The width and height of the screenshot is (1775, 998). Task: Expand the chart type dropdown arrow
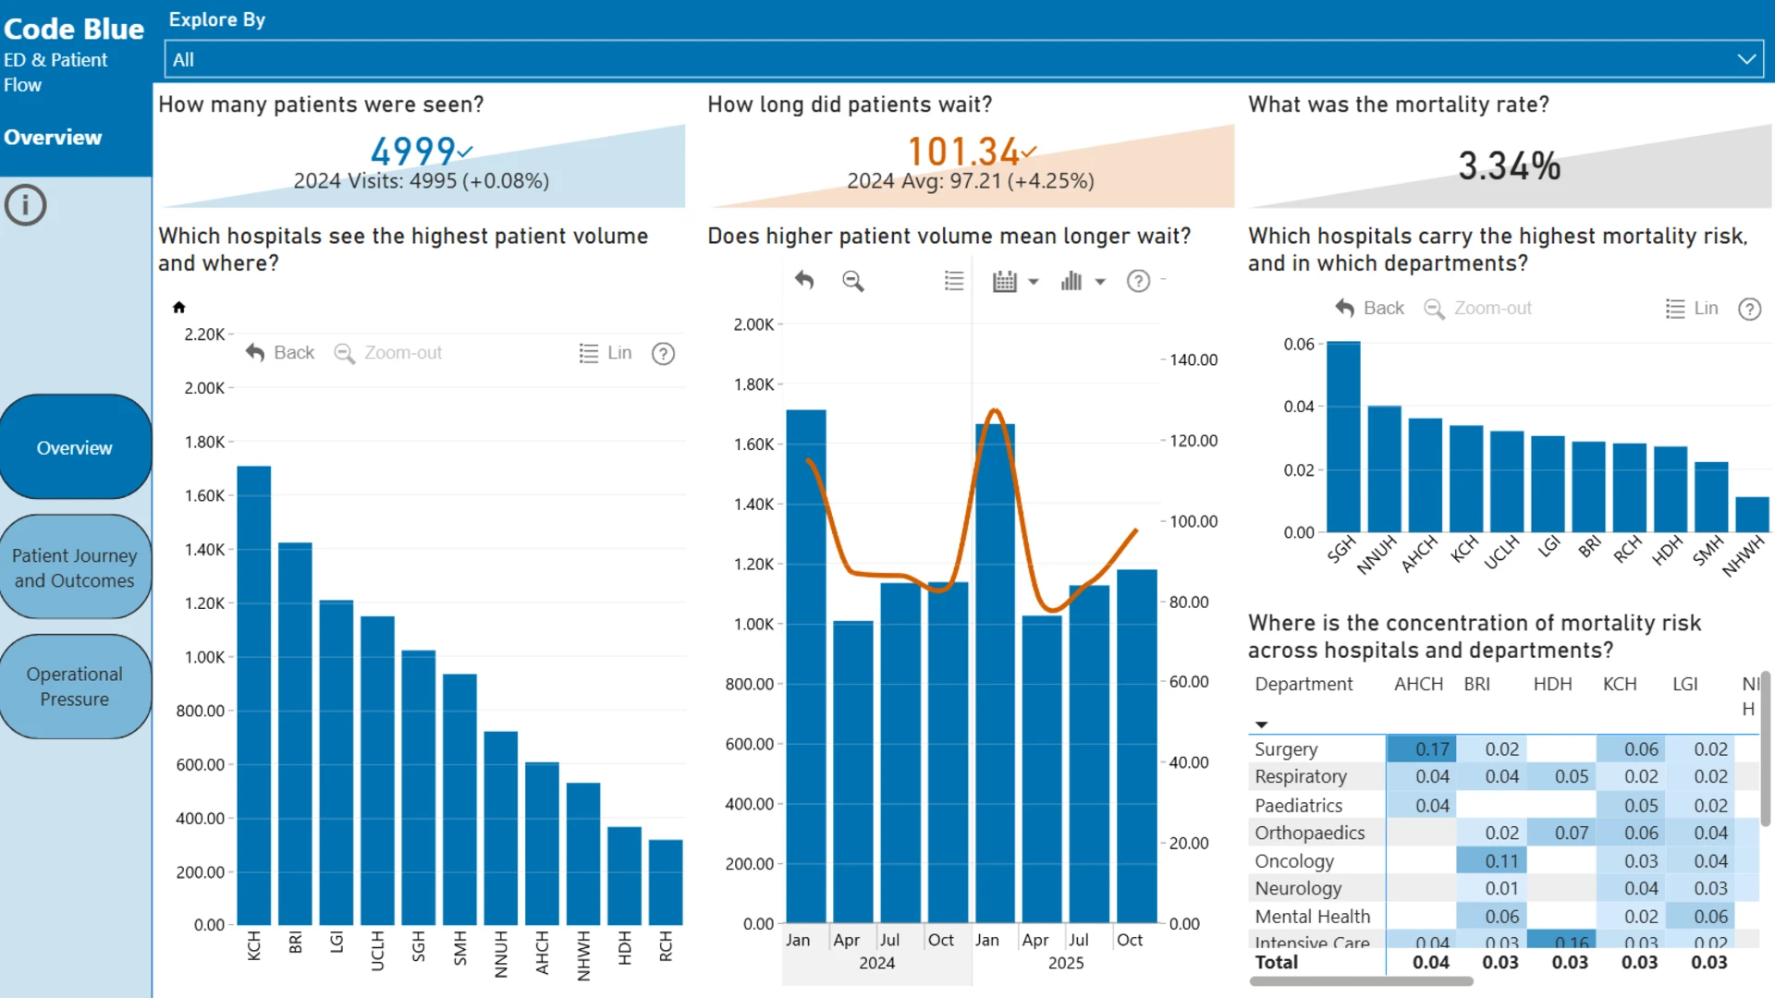pyautogui.click(x=1100, y=282)
